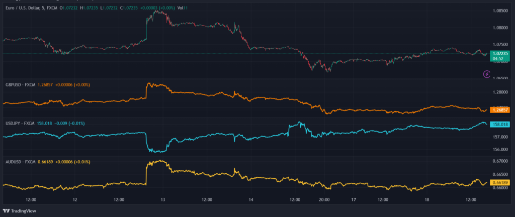Click the 0.67000 price scale label
Viewport: 515px width, 217px height.
(500, 161)
